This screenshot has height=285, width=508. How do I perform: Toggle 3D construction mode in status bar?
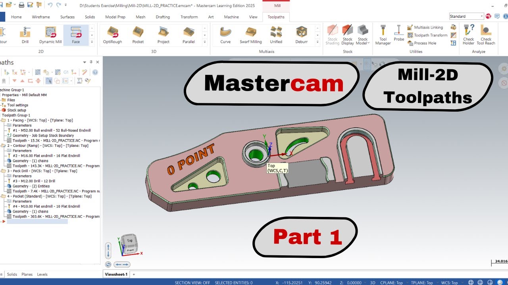(373, 283)
